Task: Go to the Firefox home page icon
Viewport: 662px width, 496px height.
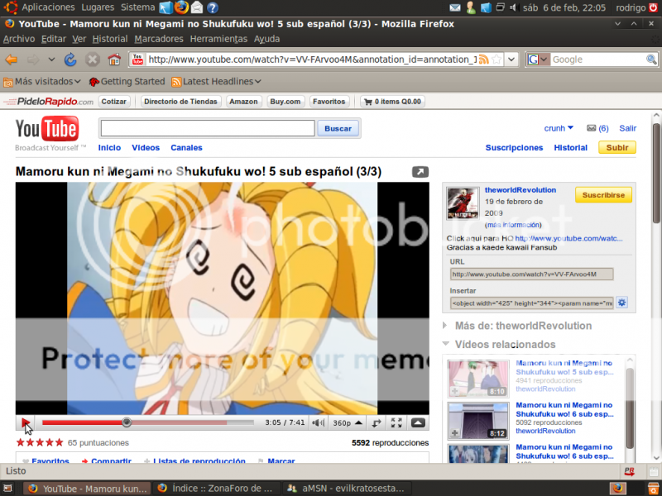Action: point(114,60)
